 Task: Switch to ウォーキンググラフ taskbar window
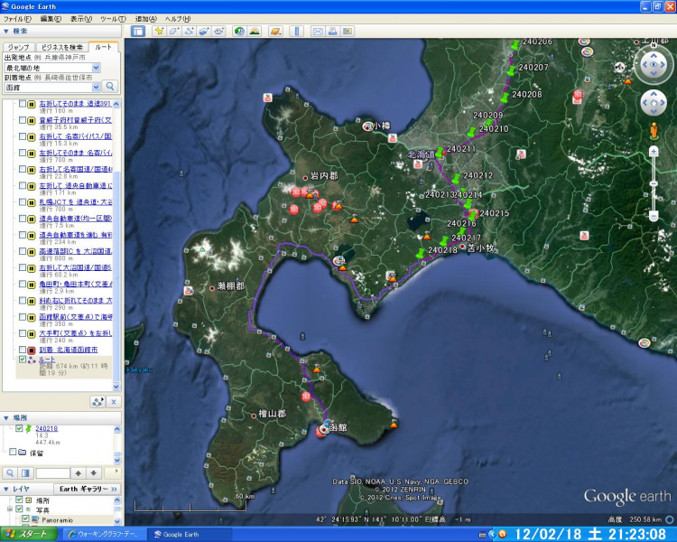pos(103,534)
